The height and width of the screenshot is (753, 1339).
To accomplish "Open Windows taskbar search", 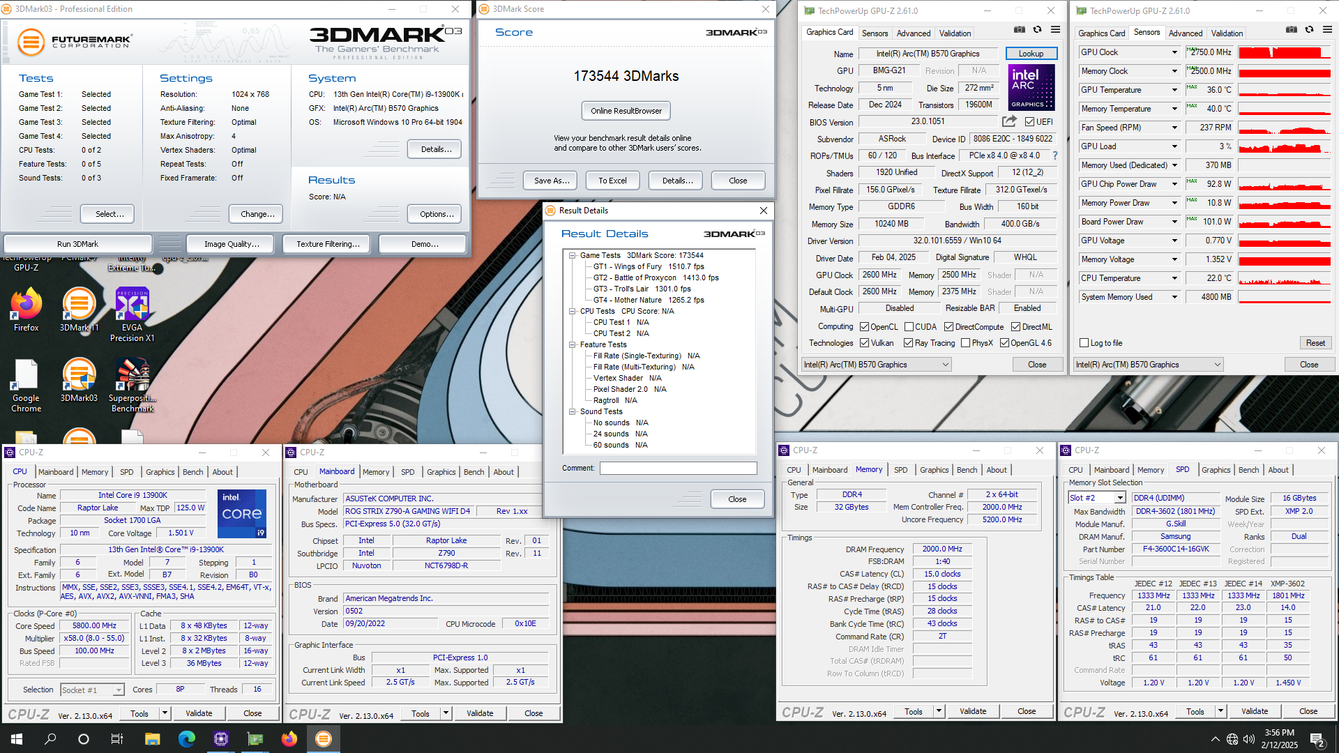I will tap(50, 738).
